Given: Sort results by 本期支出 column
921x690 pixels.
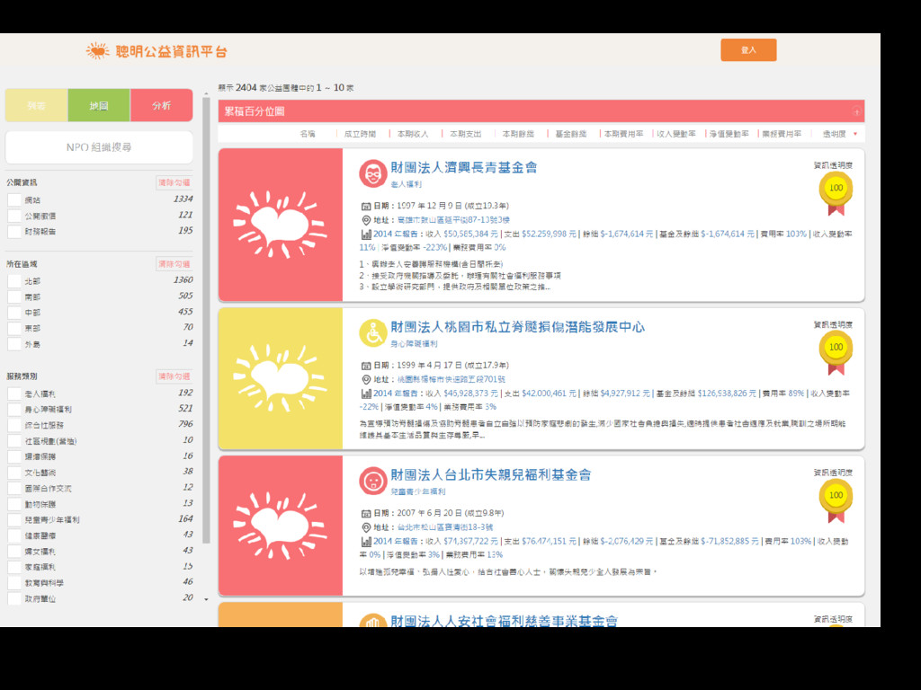Looking at the screenshot, I should [x=465, y=135].
